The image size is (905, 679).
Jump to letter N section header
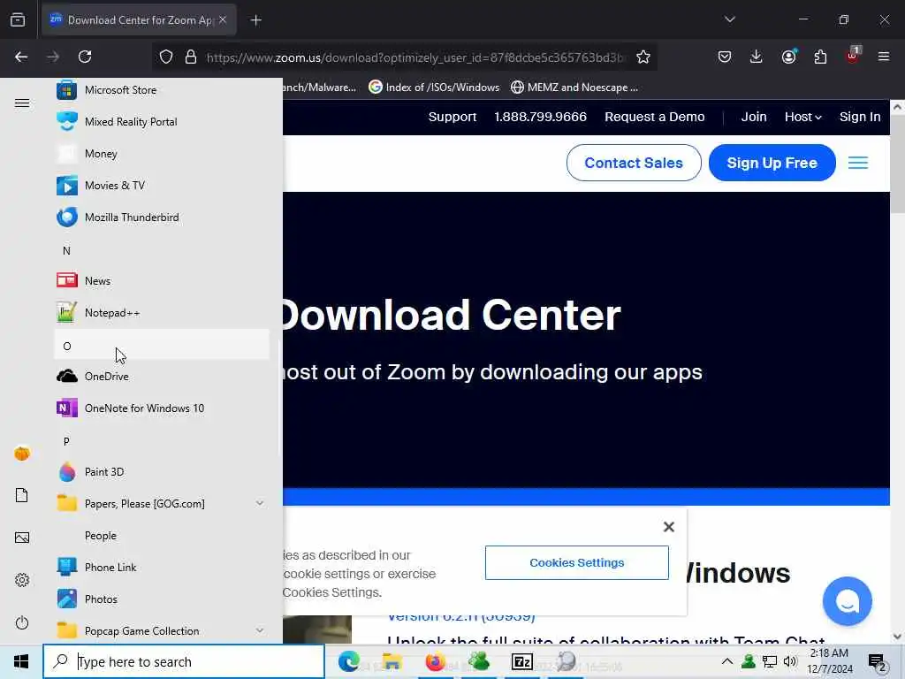tap(162, 250)
